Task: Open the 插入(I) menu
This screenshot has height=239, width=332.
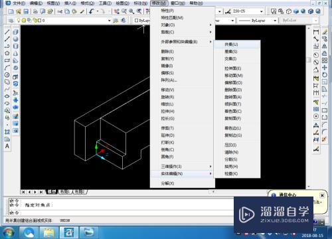Action: 70,3
